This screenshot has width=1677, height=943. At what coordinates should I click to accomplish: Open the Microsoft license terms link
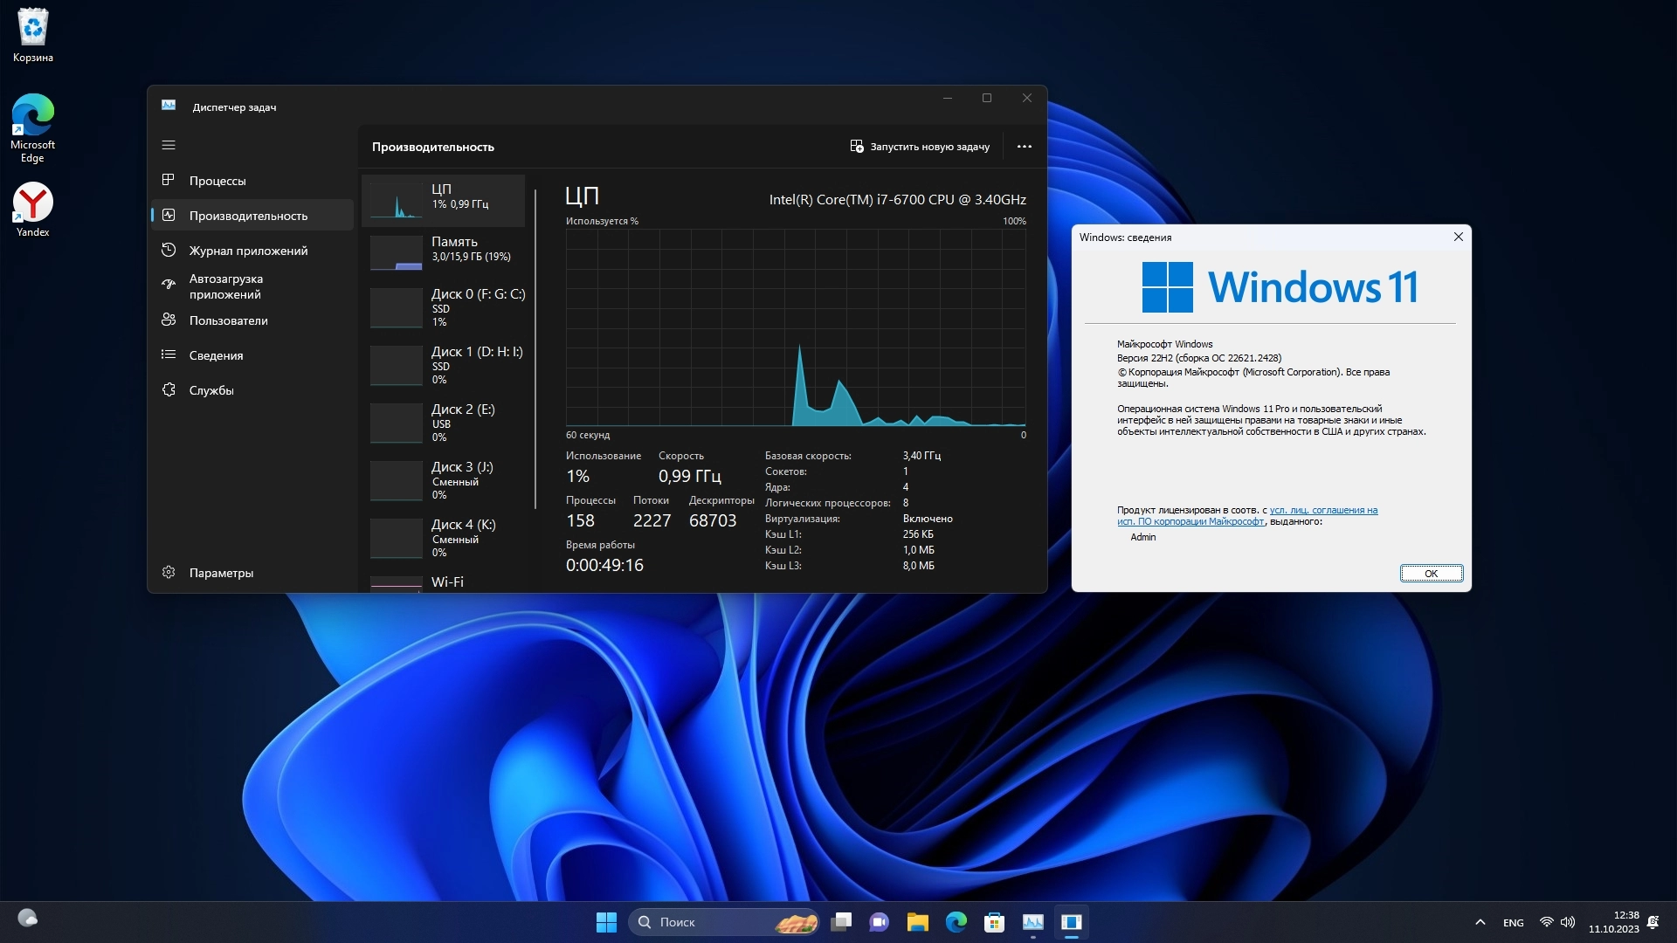click(1322, 511)
